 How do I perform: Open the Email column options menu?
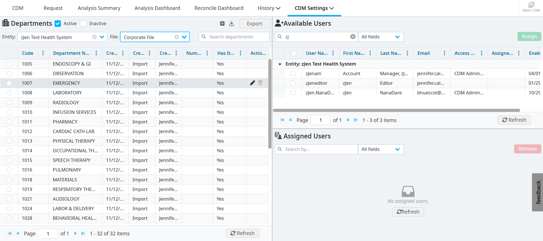click(x=444, y=53)
